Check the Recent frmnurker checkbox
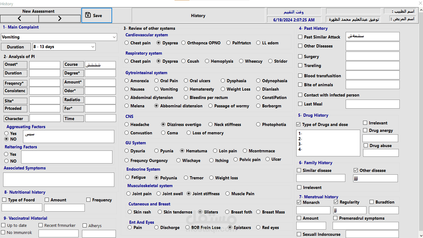The height and width of the screenshot is (238, 423). 41,225
